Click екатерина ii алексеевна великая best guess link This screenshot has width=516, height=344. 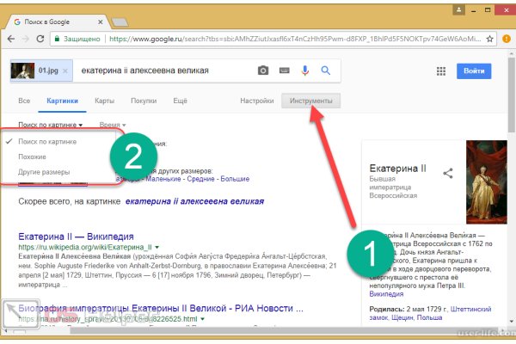tap(194, 201)
